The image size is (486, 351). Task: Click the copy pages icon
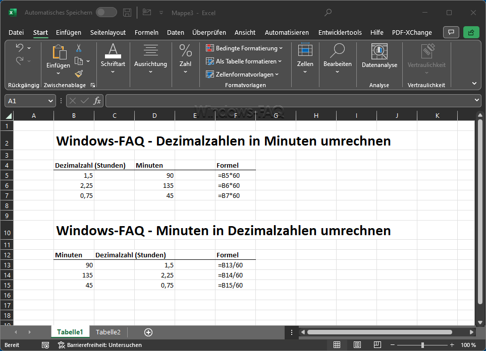click(79, 61)
